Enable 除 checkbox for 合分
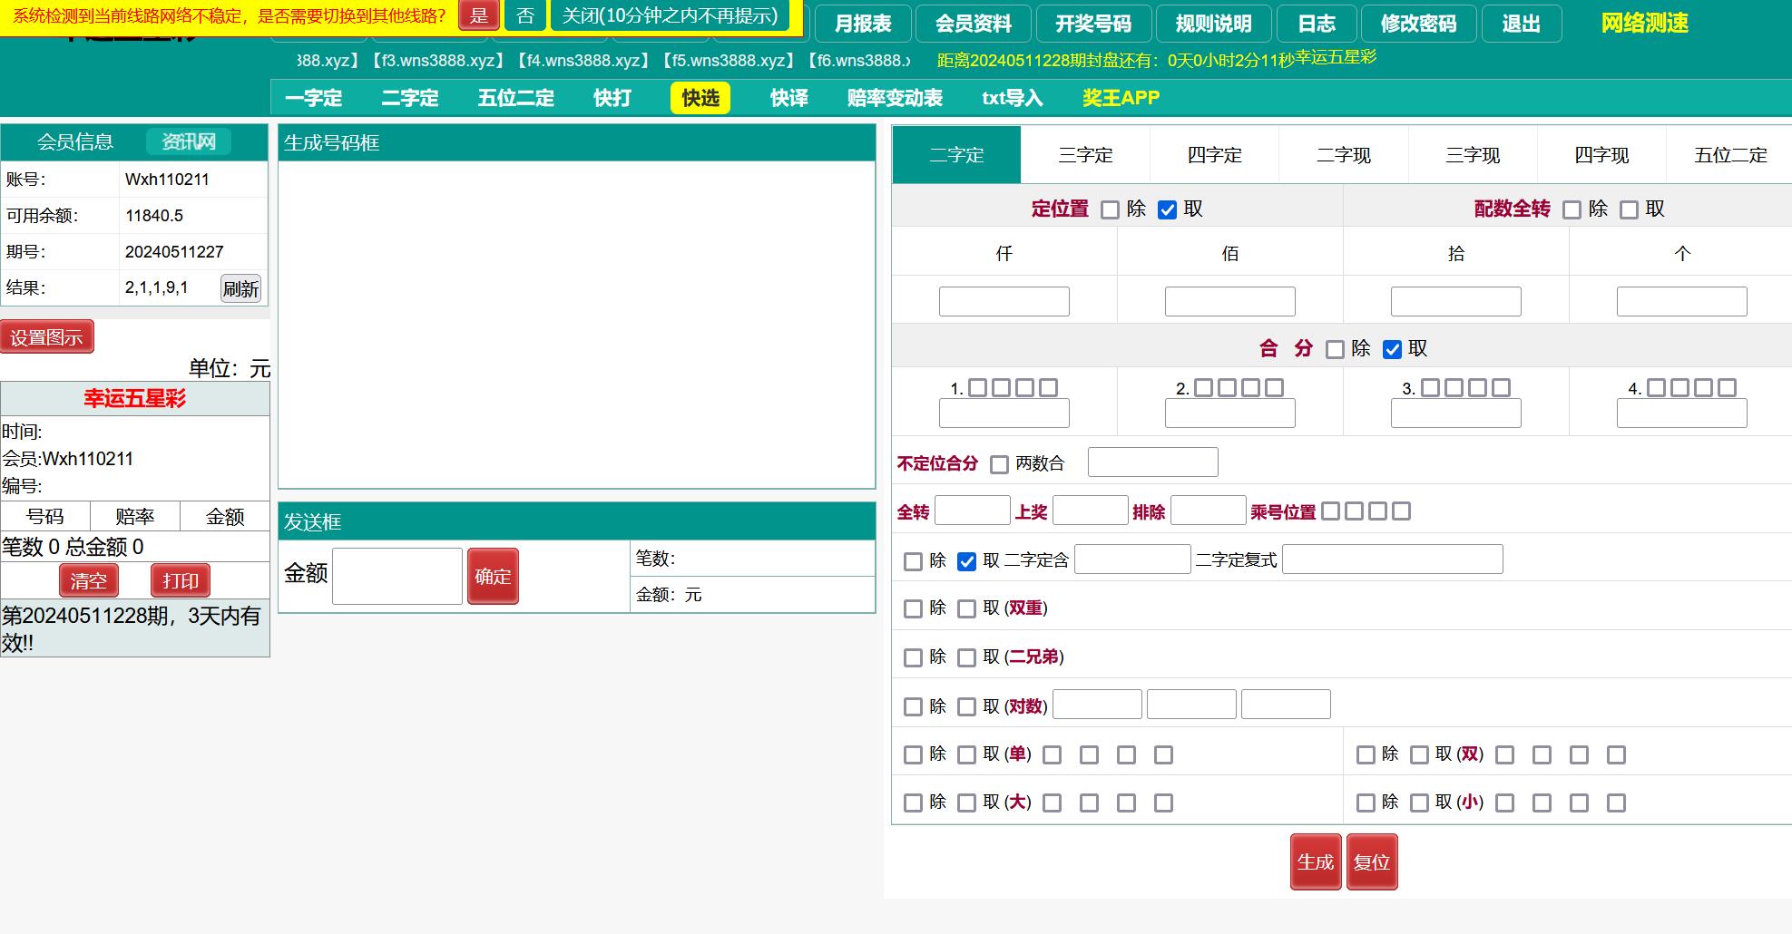This screenshot has width=1792, height=934. (1335, 350)
